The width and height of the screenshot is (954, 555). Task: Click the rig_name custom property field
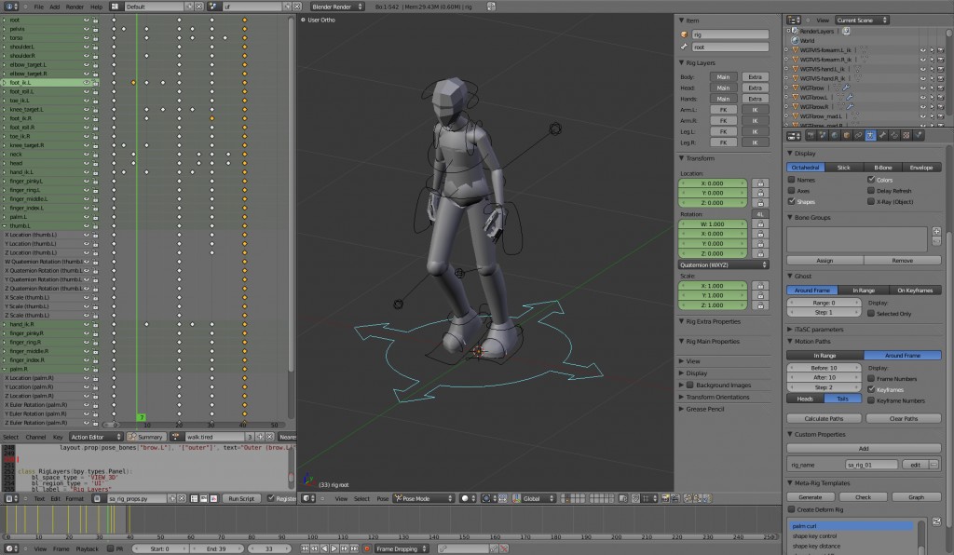(x=871, y=464)
